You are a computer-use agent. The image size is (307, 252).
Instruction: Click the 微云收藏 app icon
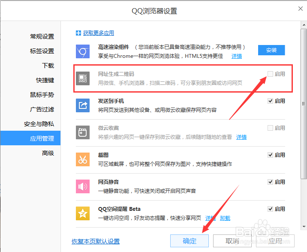tap(83, 132)
